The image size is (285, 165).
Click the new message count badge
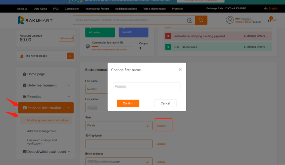pyautogui.click(x=70, y=56)
